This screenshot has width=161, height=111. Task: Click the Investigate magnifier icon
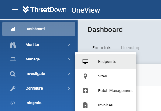point(13,74)
